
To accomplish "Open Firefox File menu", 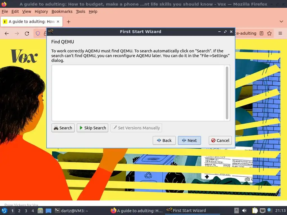I will coord(5,11).
